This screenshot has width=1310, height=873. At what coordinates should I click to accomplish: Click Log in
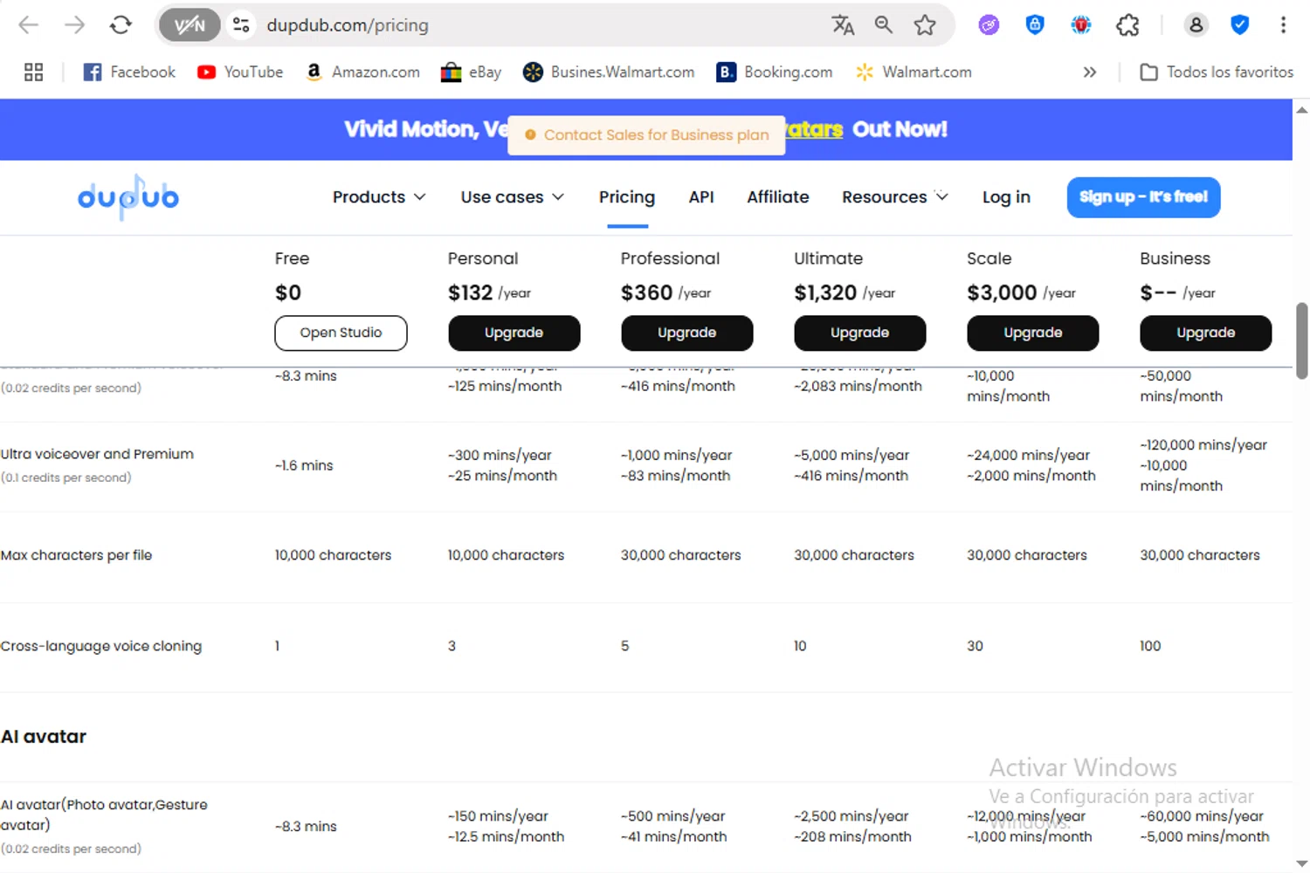pos(1006,197)
